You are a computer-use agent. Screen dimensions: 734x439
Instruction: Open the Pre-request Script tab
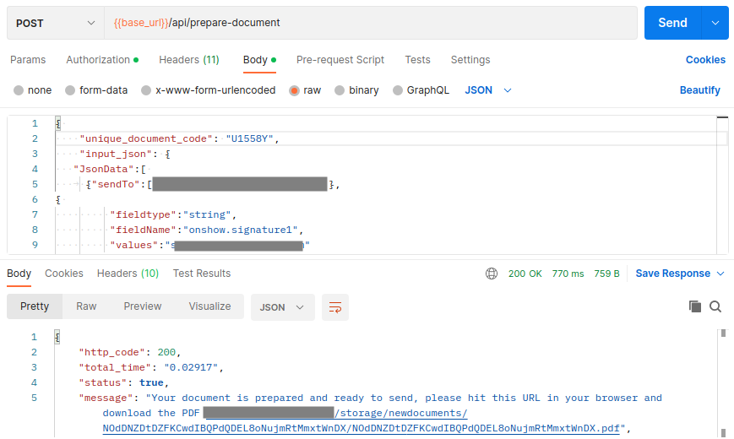(340, 60)
